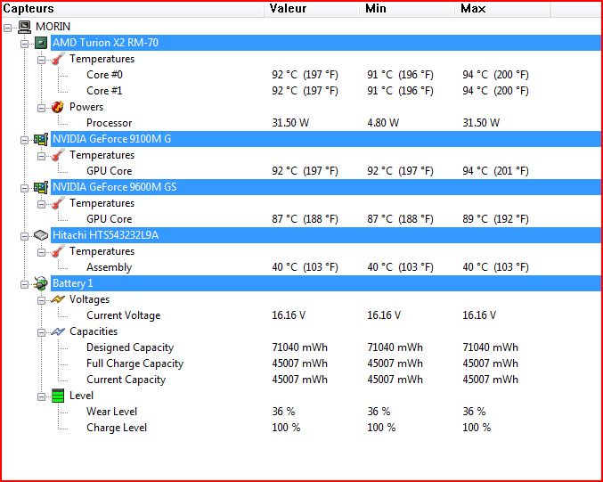Collapse Temperatures under AMD Turion
Image resolution: width=603 pixels, height=482 pixels.
[41, 60]
